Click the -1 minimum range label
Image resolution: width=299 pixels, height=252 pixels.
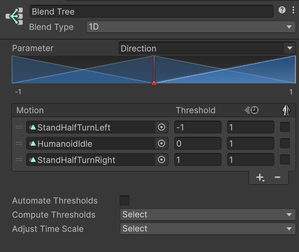coord(18,92)
